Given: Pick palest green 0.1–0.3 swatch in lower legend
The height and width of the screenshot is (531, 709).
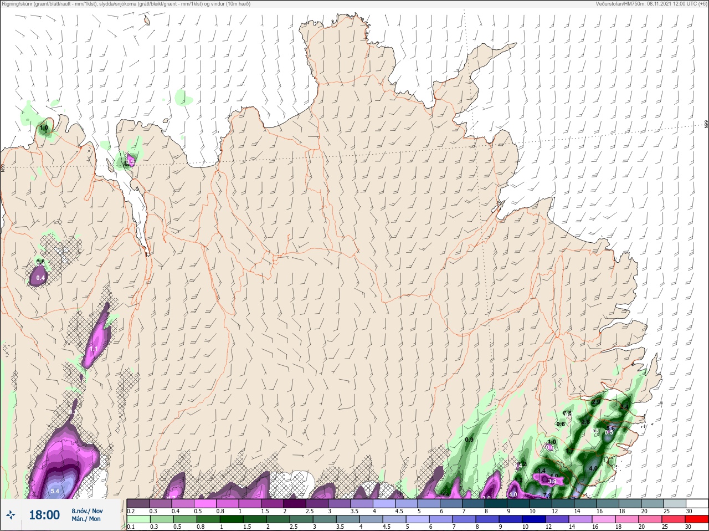Looking at the screenshot, I should pos(138,519).
